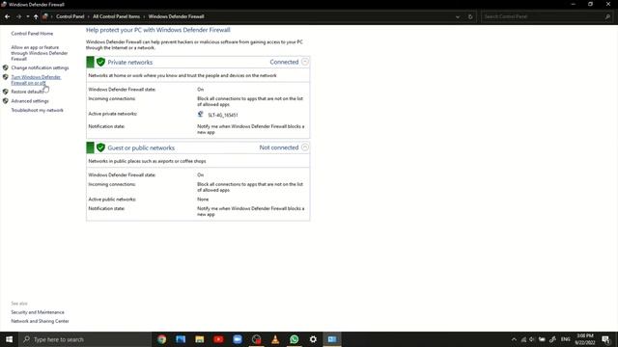Open VLC media player from taskbar

coord(275,339)
